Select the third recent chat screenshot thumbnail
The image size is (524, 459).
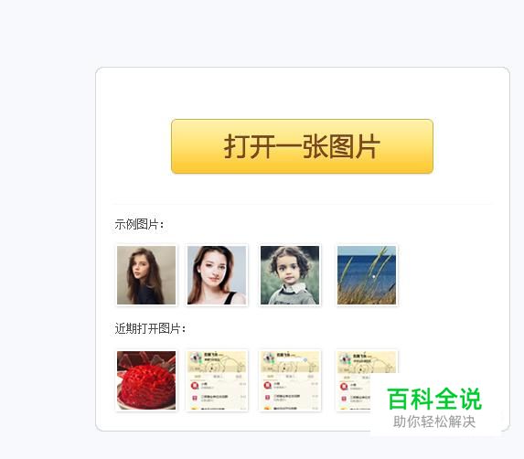(290, 380)
